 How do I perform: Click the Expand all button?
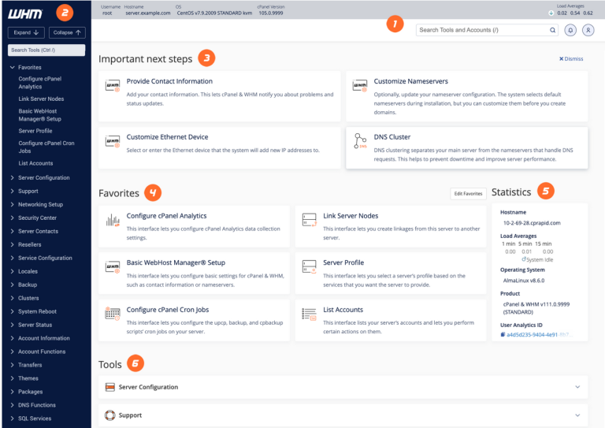pyautogui.click(x=26, y=33)
